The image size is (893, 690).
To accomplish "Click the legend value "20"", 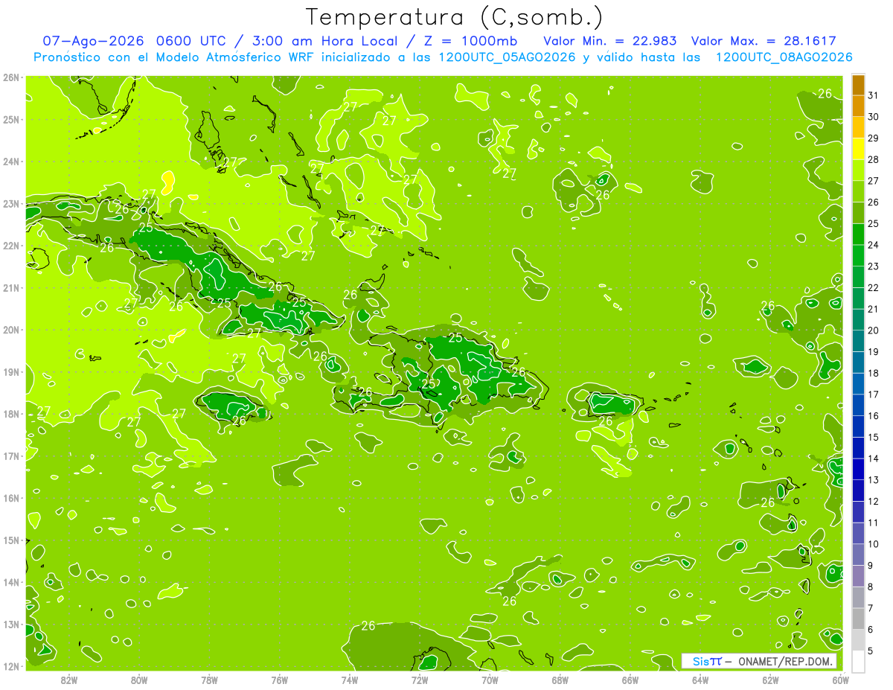I will (x=873, y=330).
